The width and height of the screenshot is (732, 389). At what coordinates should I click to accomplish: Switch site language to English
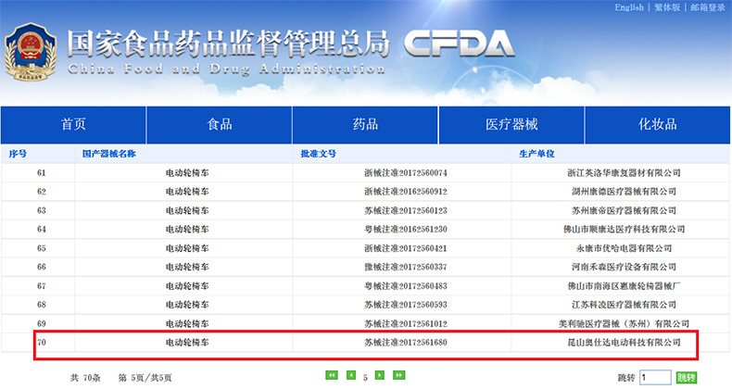(629, 7)
